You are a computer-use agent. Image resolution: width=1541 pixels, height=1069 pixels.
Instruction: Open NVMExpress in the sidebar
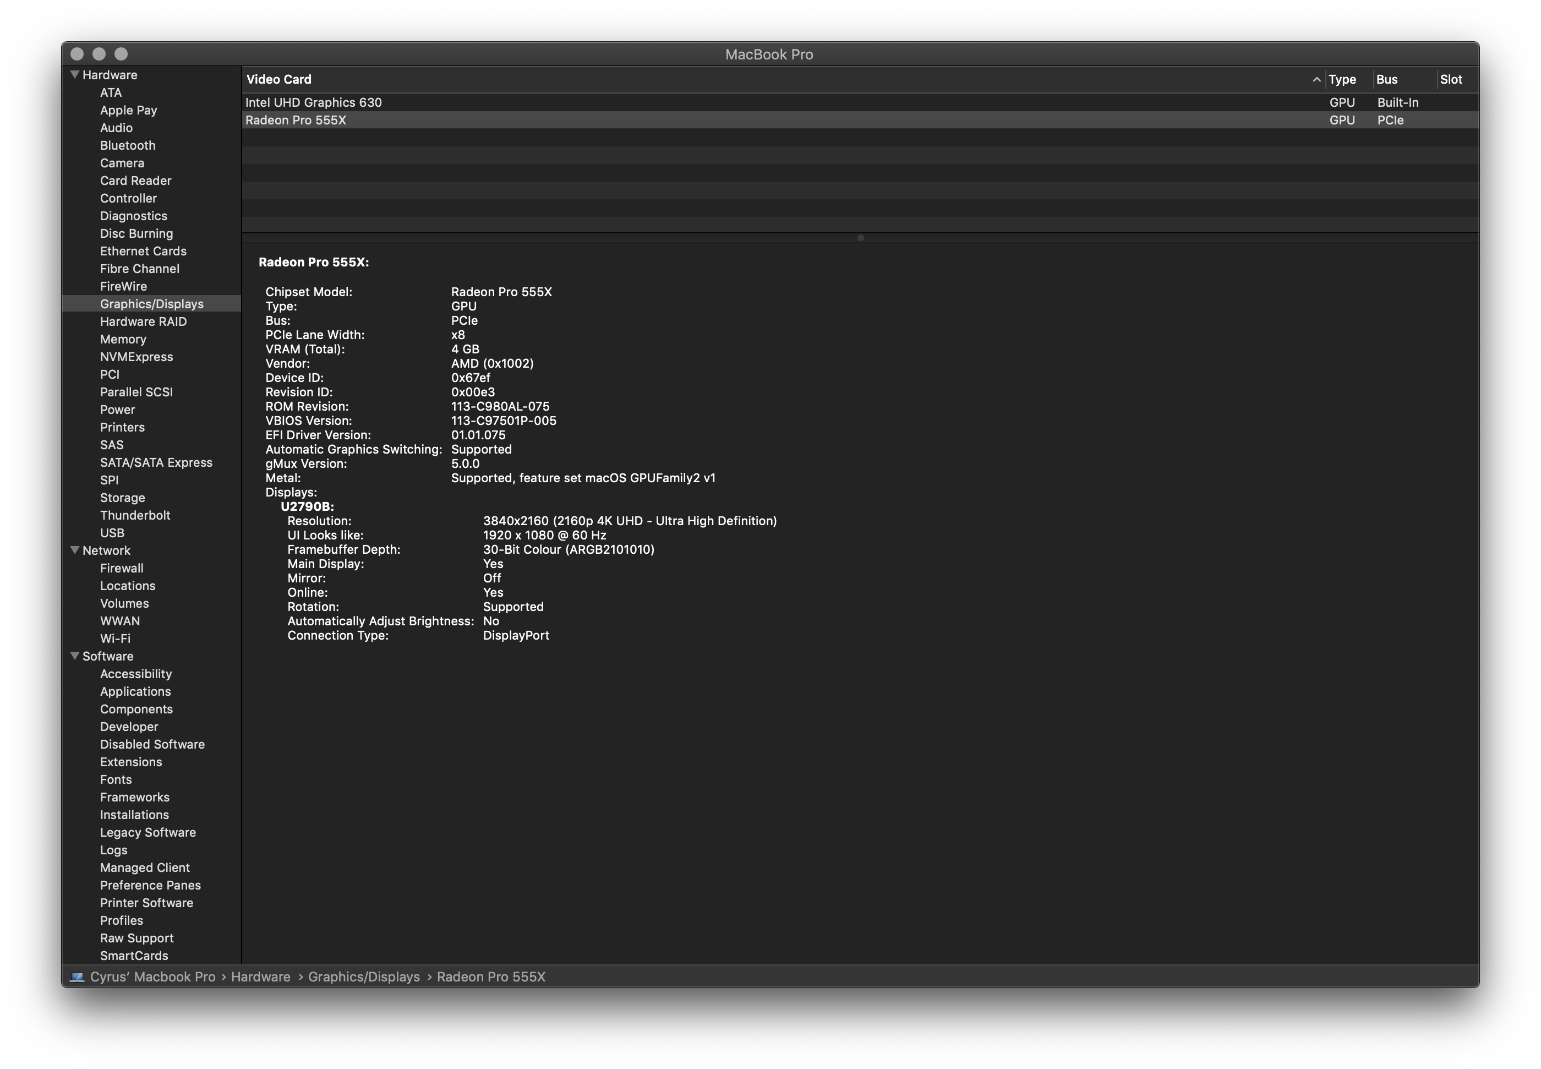pos(136,356)
